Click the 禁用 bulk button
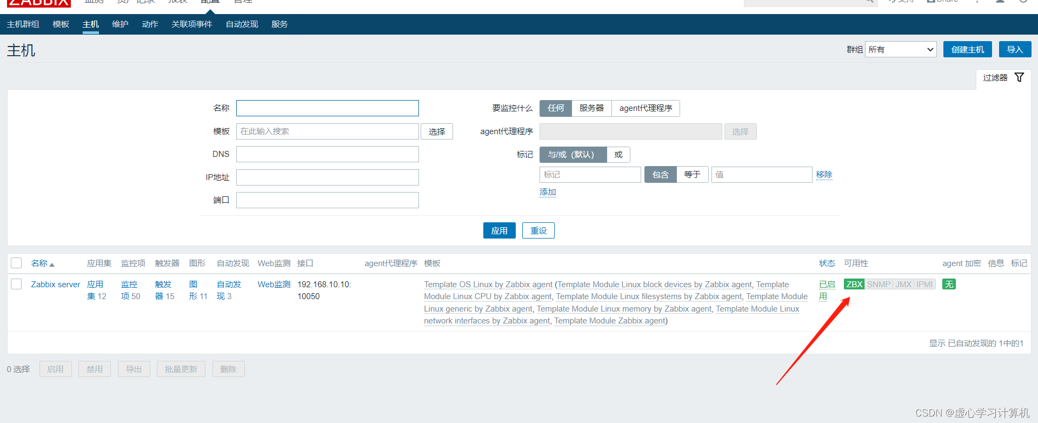The image size is (1038, 423). click(95, 369)
